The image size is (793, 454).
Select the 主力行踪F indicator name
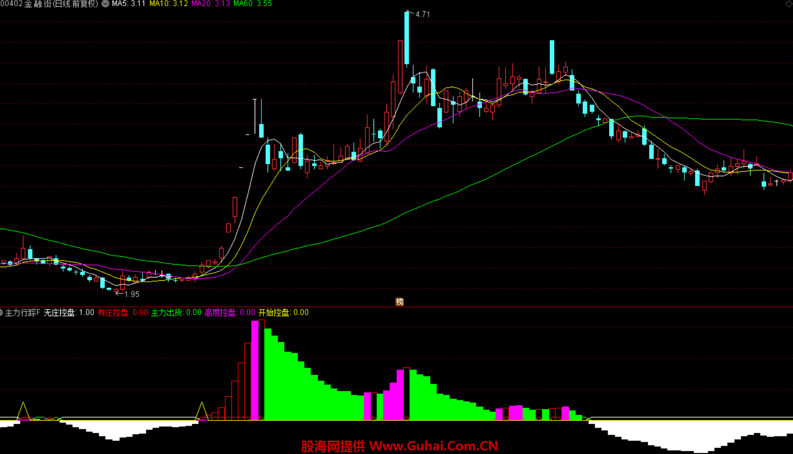(x=23, y=313)
